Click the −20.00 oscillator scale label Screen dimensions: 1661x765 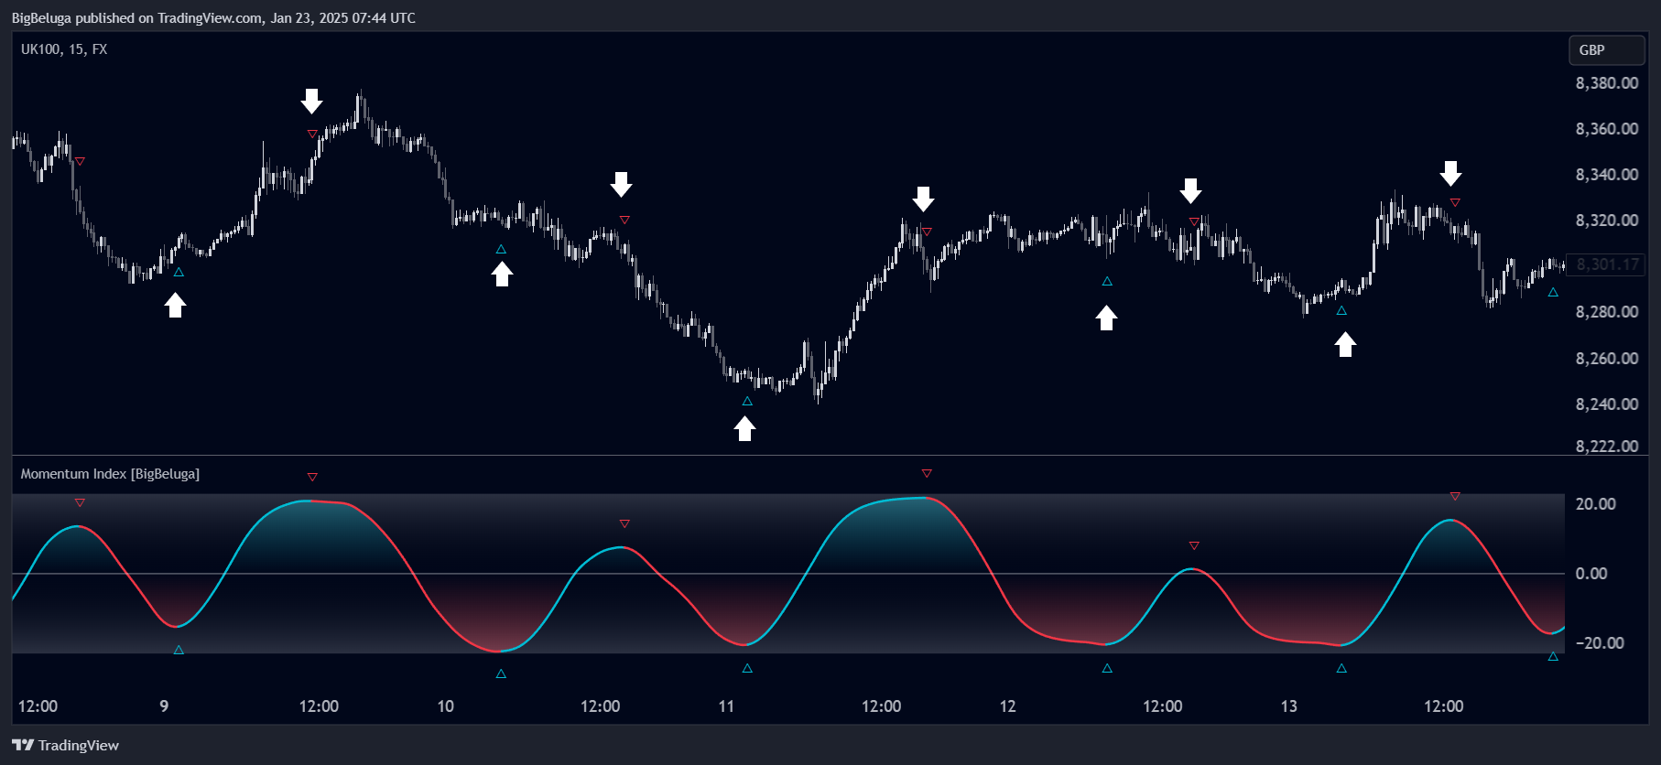click(1600, 643)
